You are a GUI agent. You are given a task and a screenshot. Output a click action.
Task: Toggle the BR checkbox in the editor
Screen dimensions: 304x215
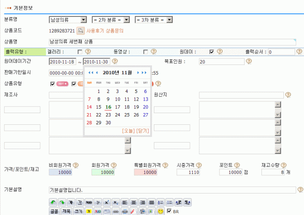coord(169,211)
